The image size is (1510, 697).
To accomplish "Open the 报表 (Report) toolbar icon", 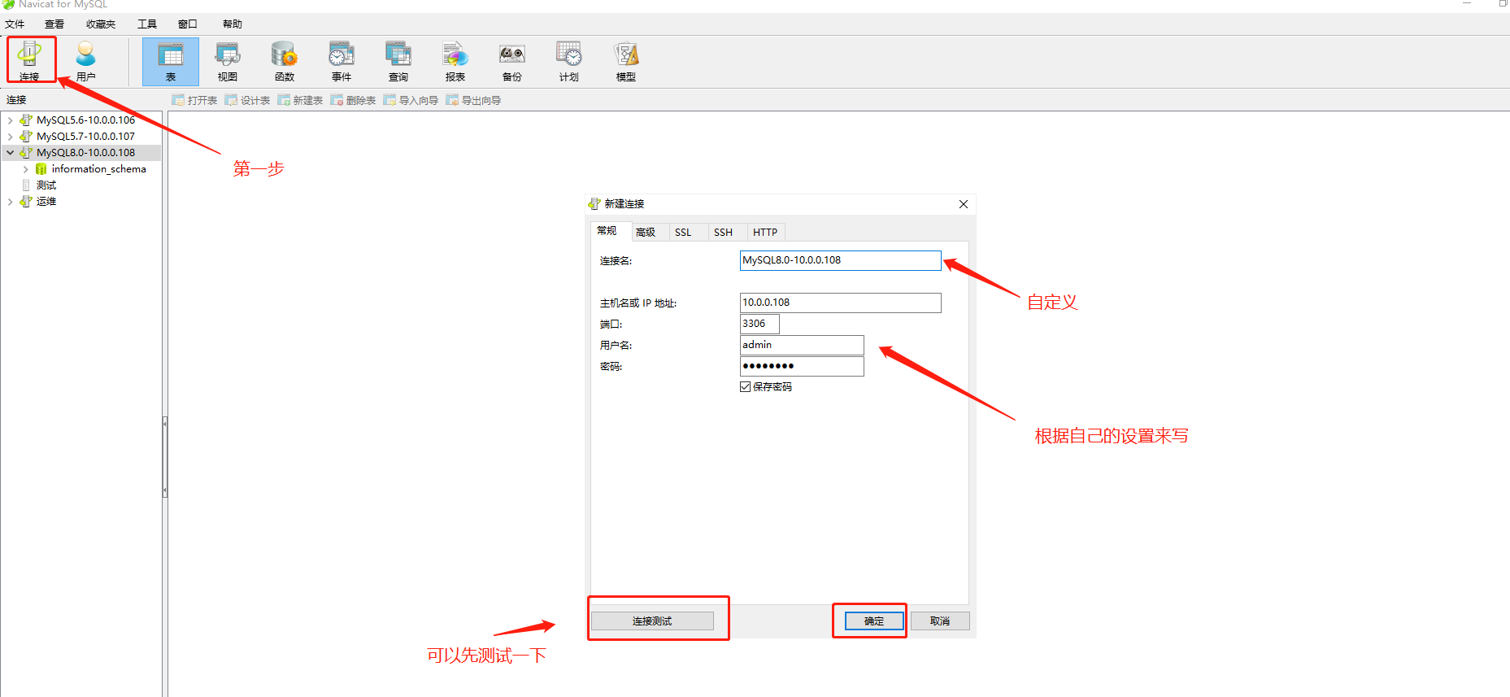I will [455, 61].
